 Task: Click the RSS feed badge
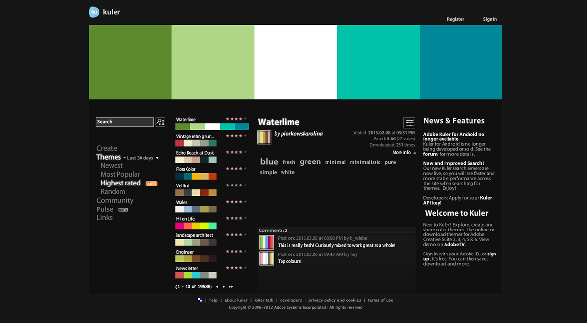151,184
